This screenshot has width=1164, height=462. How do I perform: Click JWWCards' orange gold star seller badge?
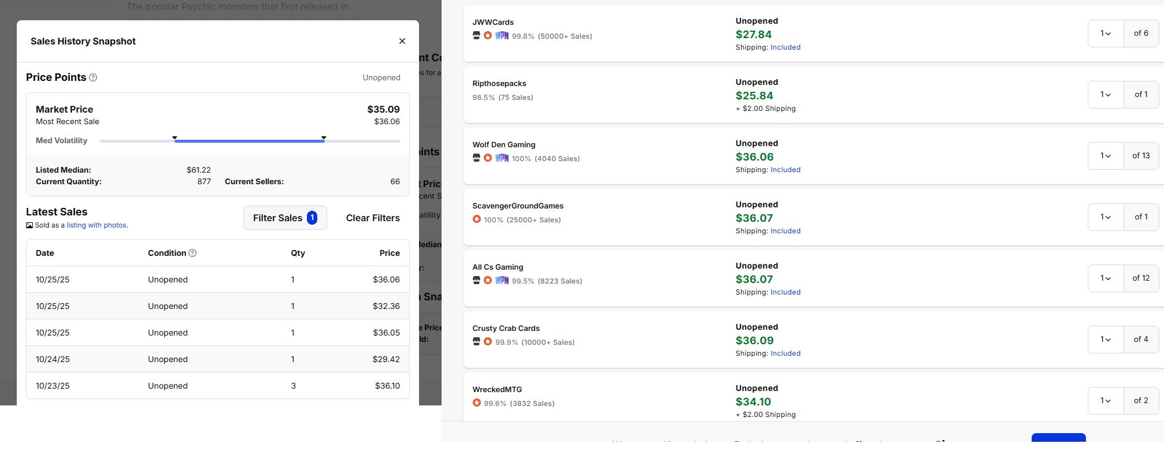click(488, 36)
